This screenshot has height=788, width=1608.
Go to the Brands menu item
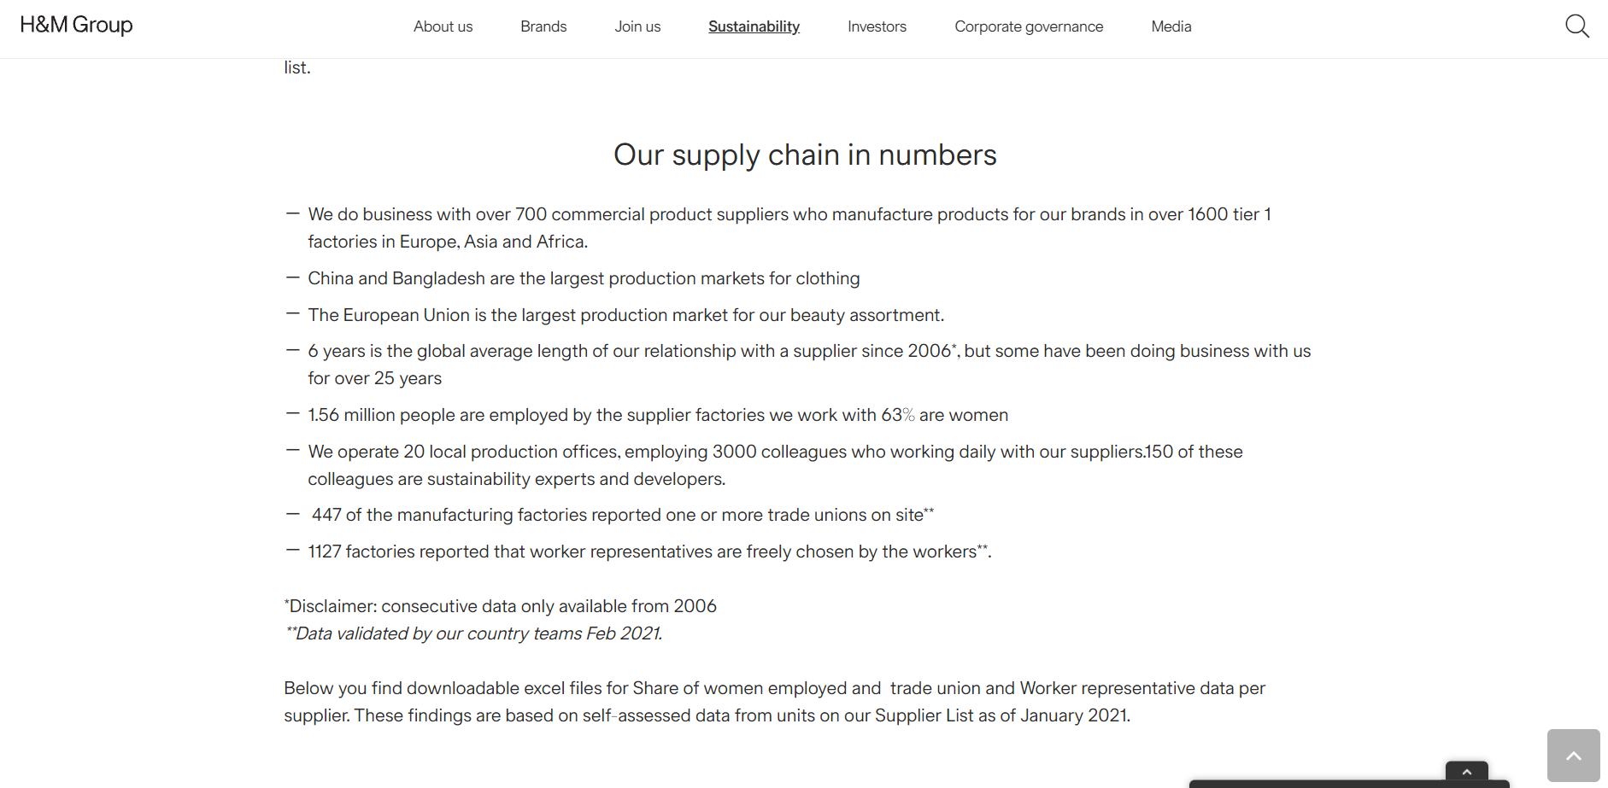tap(543, 26)
